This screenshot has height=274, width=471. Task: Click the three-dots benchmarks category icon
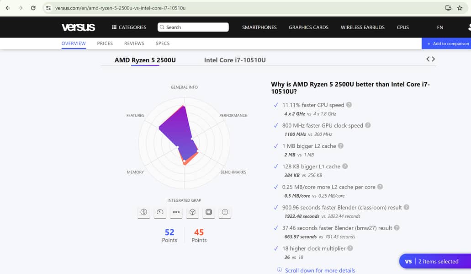[176, 212]
